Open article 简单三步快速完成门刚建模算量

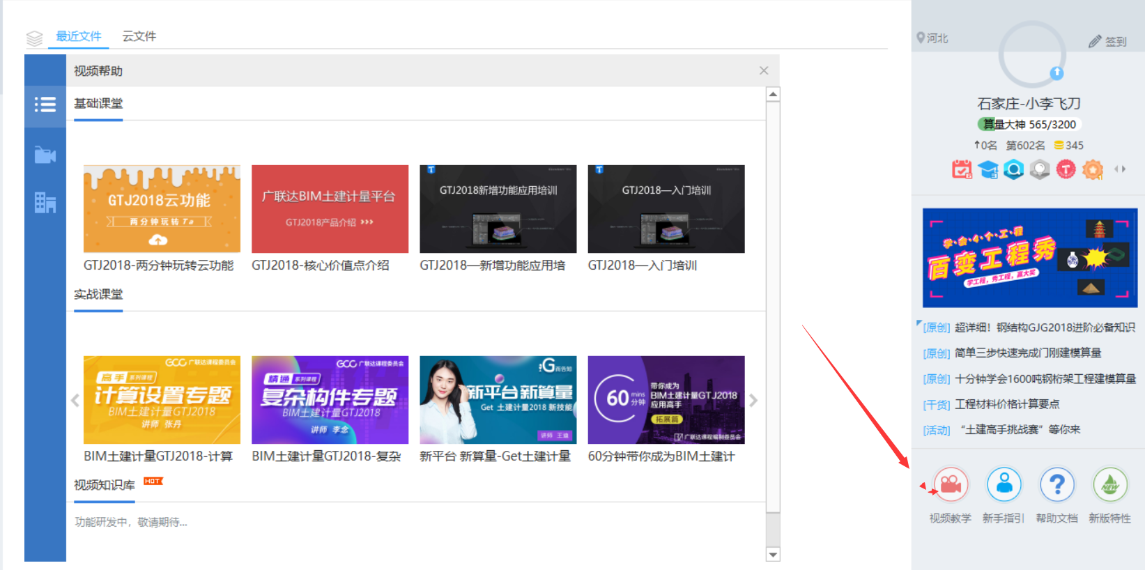(1027, 353)
